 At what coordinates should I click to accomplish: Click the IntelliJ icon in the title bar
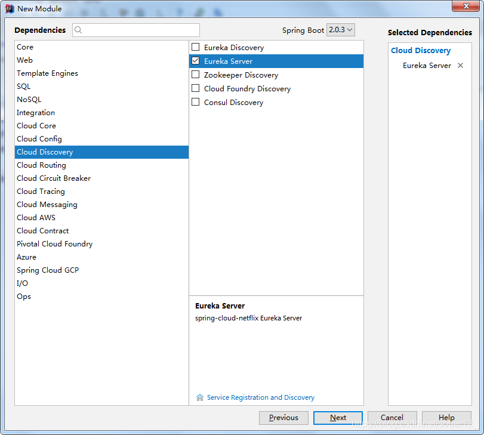(x=10, y=9)
